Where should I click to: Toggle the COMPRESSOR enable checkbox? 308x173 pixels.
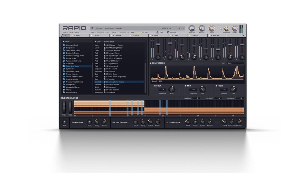point(151,63)
